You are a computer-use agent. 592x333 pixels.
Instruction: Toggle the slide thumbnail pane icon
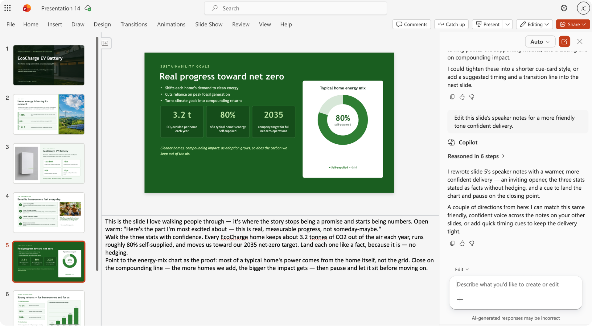(x=105, y=43)
